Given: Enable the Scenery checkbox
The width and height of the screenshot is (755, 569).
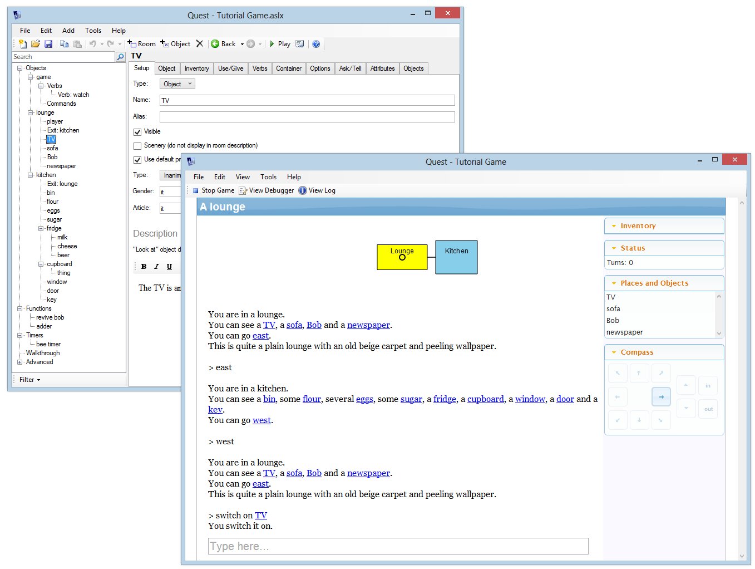Looking at the screenshot, I should pos(137,146).
